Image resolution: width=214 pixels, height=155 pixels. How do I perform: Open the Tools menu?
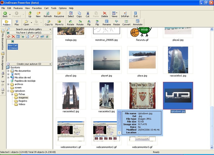click(54, 8)
